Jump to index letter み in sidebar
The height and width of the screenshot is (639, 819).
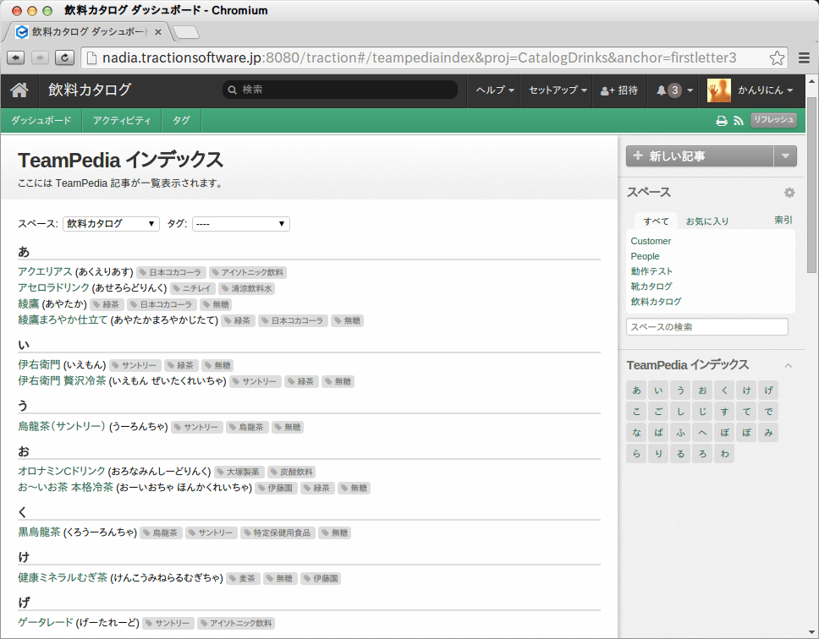click(768, 433)
